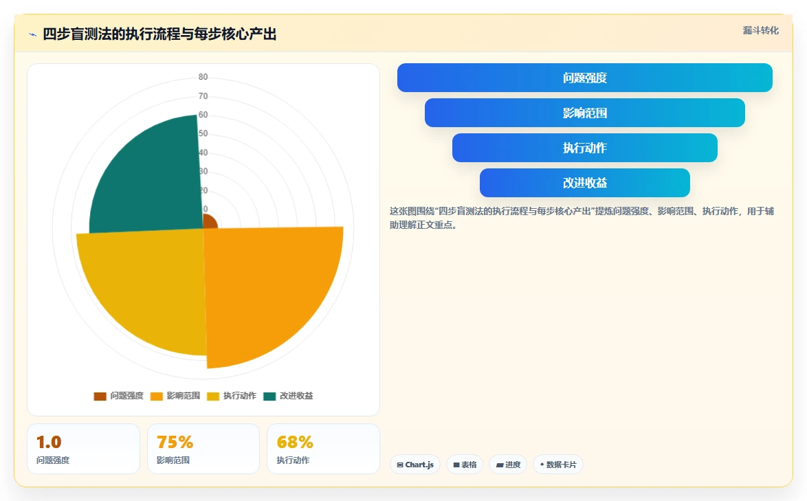Click the 80 axis label
The width and height of the screenshot is (807, 501).
[203, 77]
